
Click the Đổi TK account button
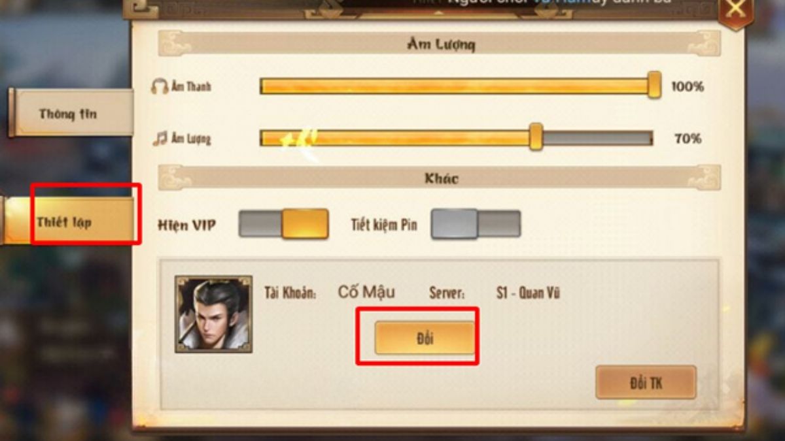646,383
